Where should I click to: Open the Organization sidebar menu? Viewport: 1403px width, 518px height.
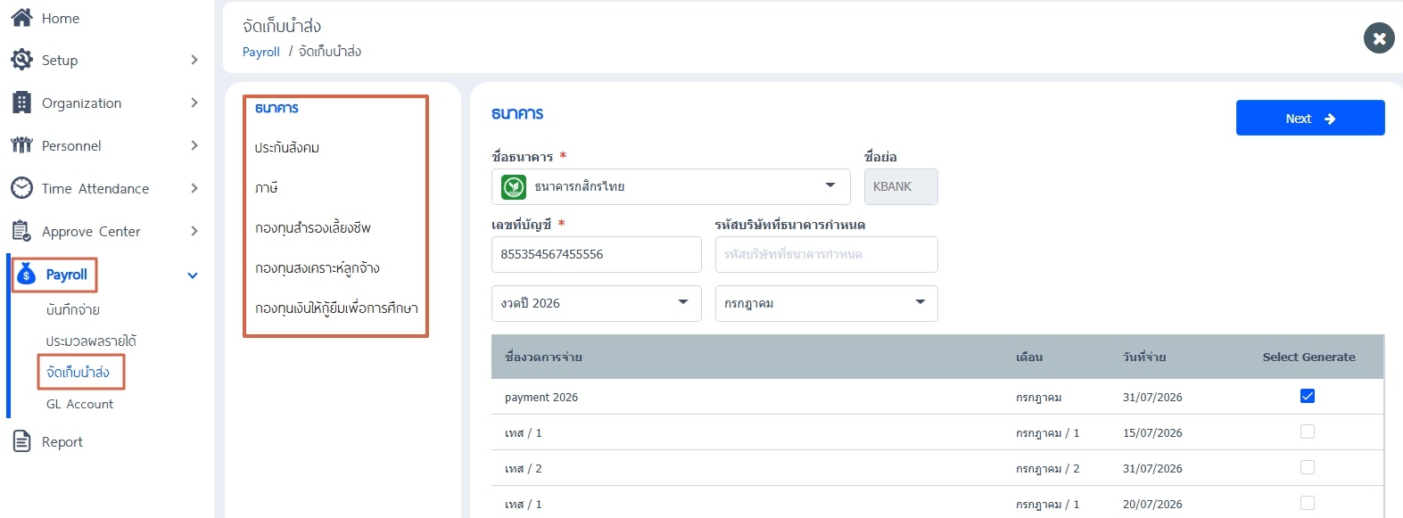pyautogui.click(x=81, y=103)
